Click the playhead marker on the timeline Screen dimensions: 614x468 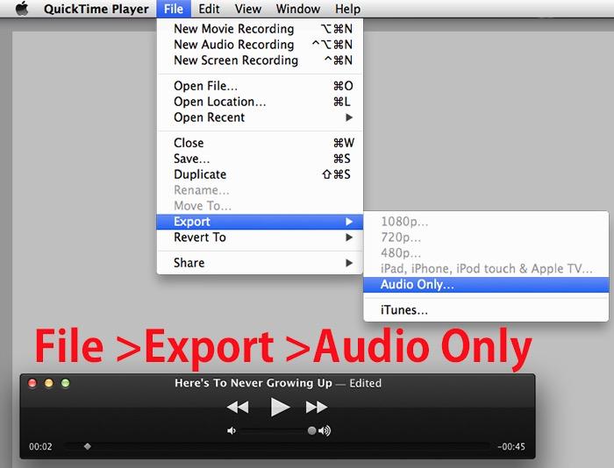tap(88, 446)
